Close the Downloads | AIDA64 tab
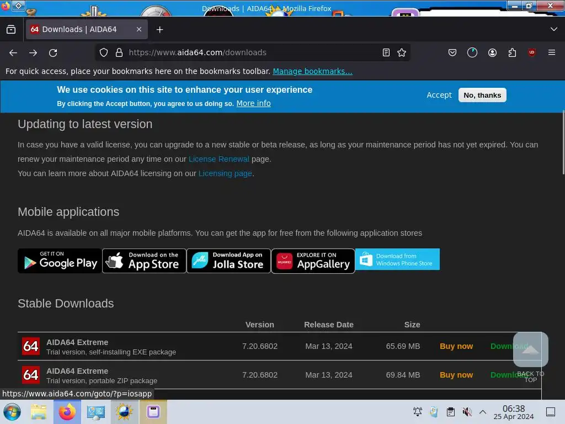The height and width of the screenshot is (424, 565). (139, 30)
